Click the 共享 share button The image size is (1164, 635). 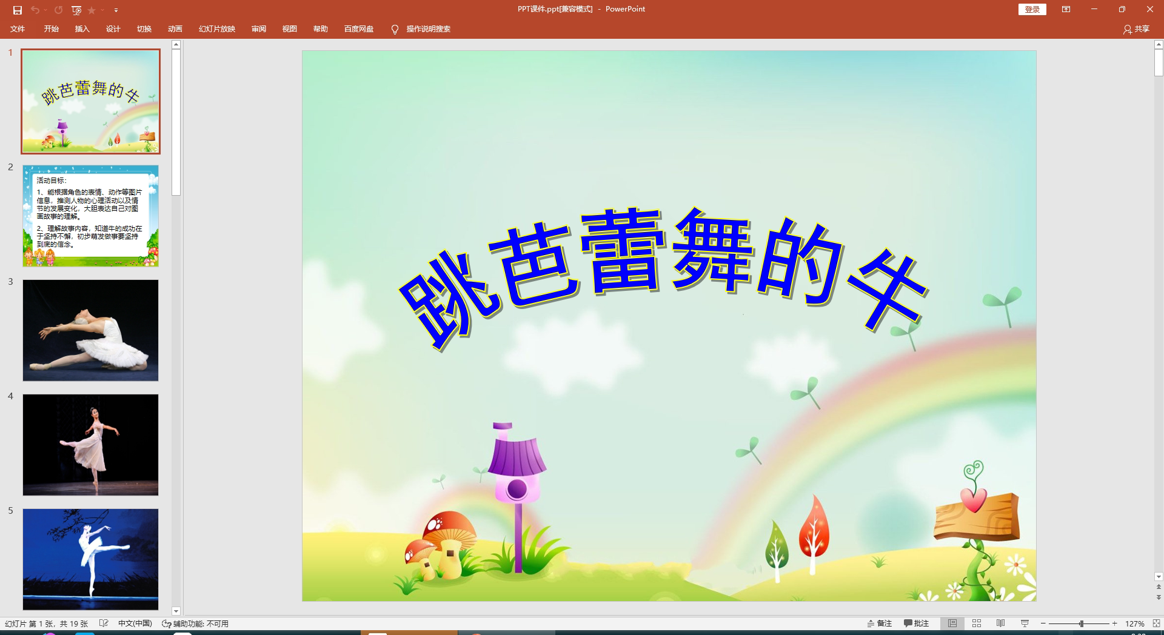coord(1137,28)
